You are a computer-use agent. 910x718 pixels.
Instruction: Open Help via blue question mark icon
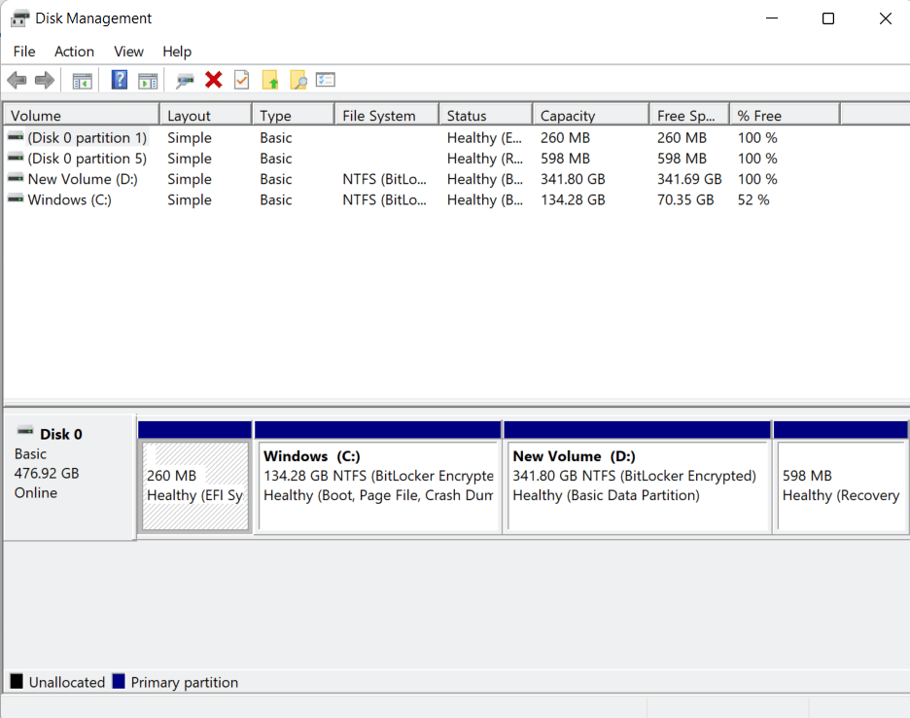pyautogui.click(x=120, y=80)
